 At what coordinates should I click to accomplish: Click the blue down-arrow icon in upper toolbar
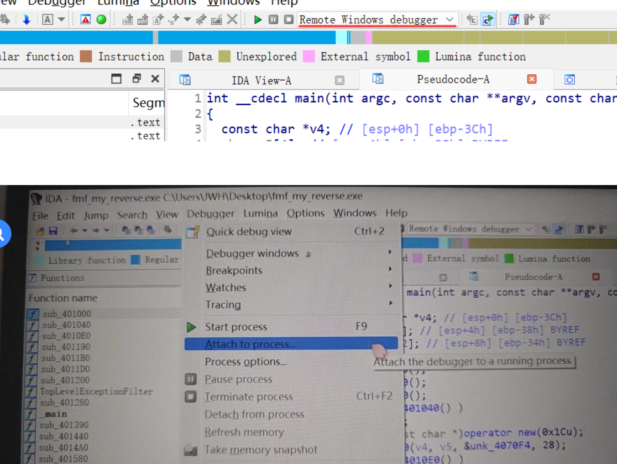click(x=26, y=20)
